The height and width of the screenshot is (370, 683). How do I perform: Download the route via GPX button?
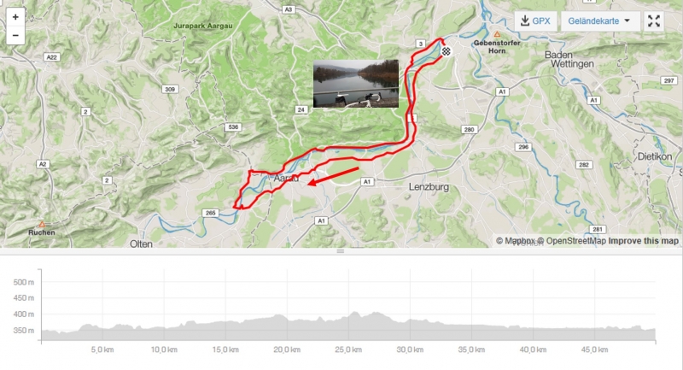[x=536, y=21]
